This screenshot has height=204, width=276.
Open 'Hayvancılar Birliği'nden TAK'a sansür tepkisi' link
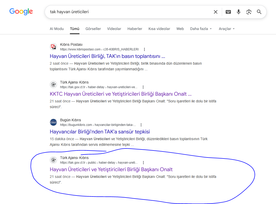click(x=100, y=132)
